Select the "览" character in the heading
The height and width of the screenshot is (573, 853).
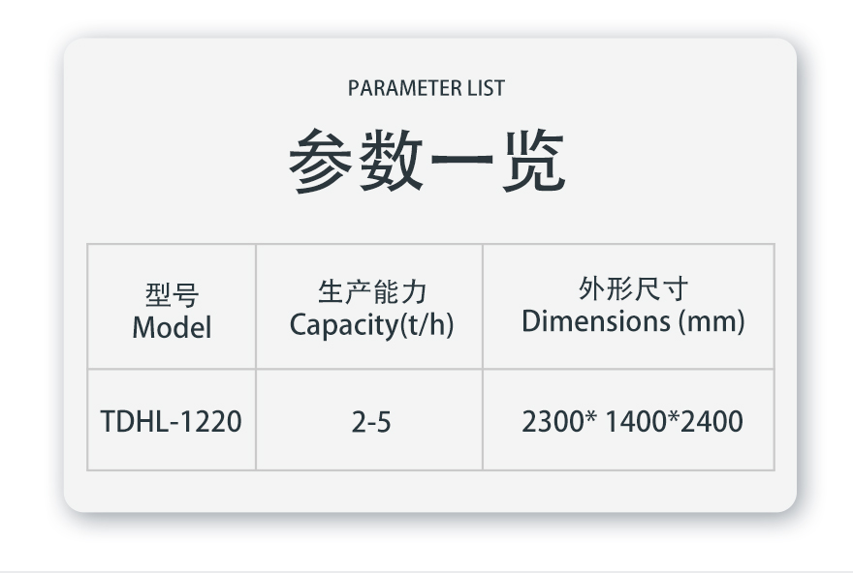pyautogui.click(x=530, y=161)
